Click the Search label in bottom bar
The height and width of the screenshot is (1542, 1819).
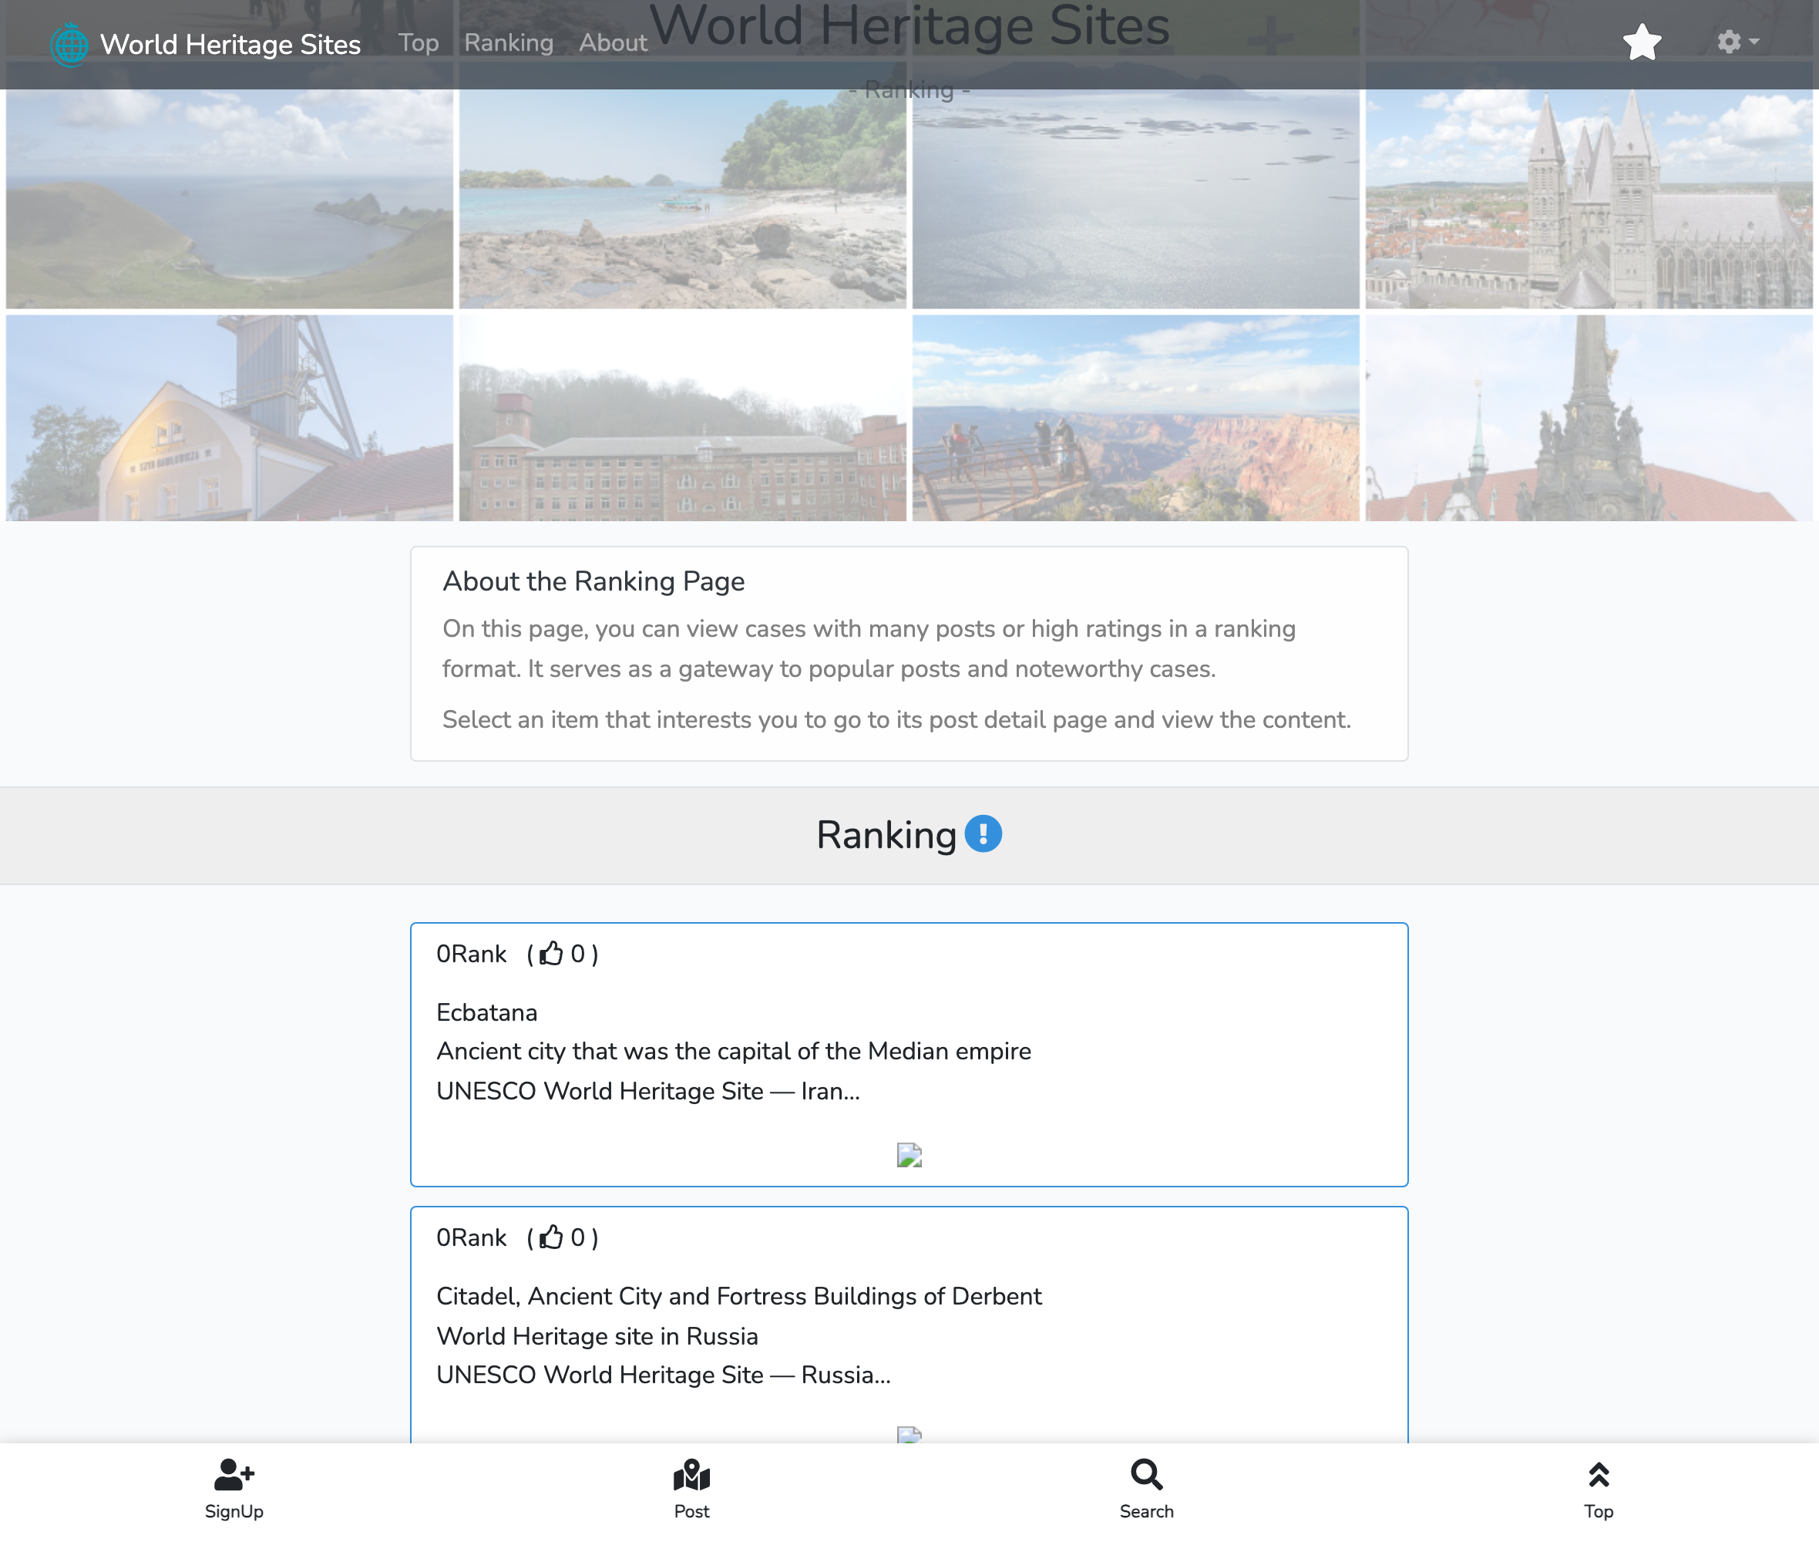click(x=1146, y=1511)
